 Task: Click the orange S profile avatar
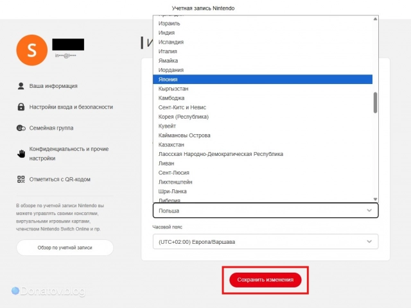31,50
